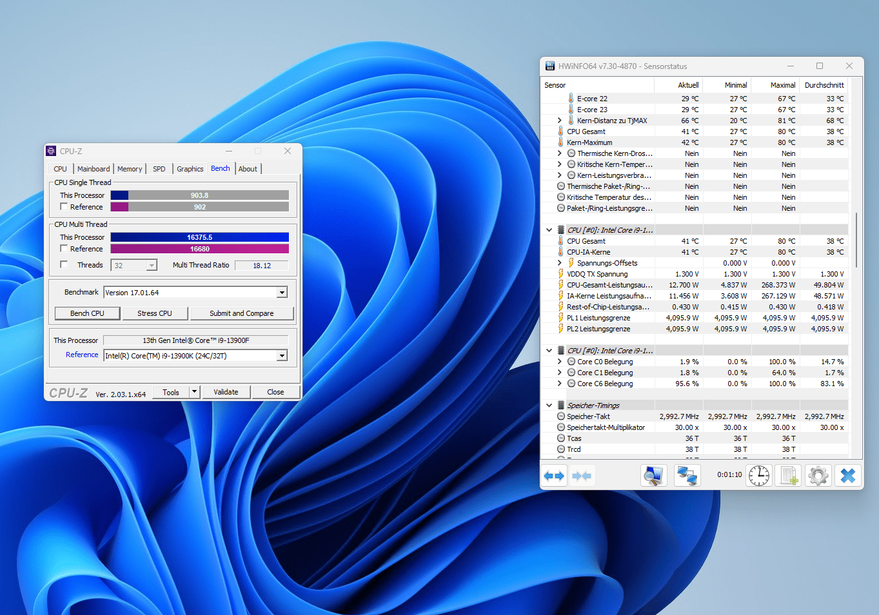Click the expand columns arrows icon in HWiNFO

554,476
